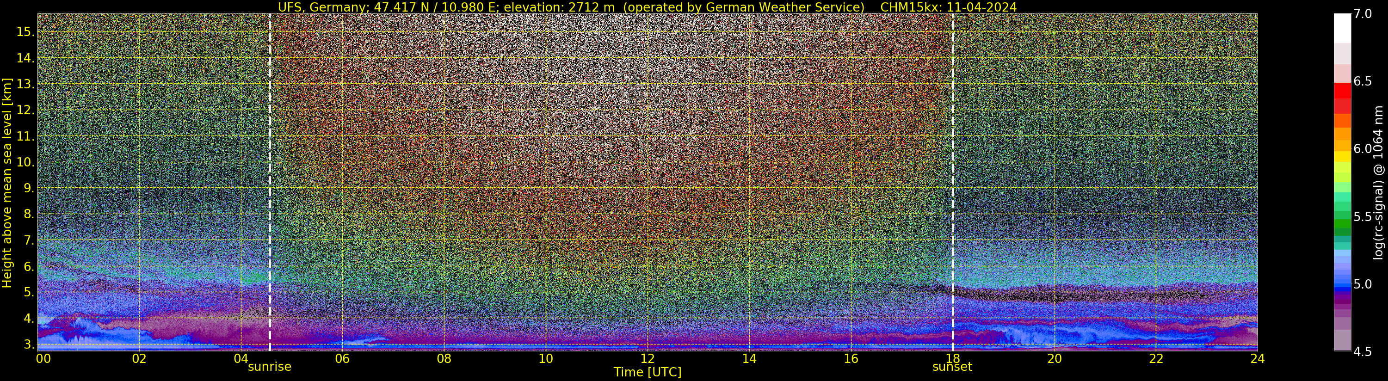Click the height tick label 13.
Viewport: 1388px width, 381px height.
coord(25,84)
